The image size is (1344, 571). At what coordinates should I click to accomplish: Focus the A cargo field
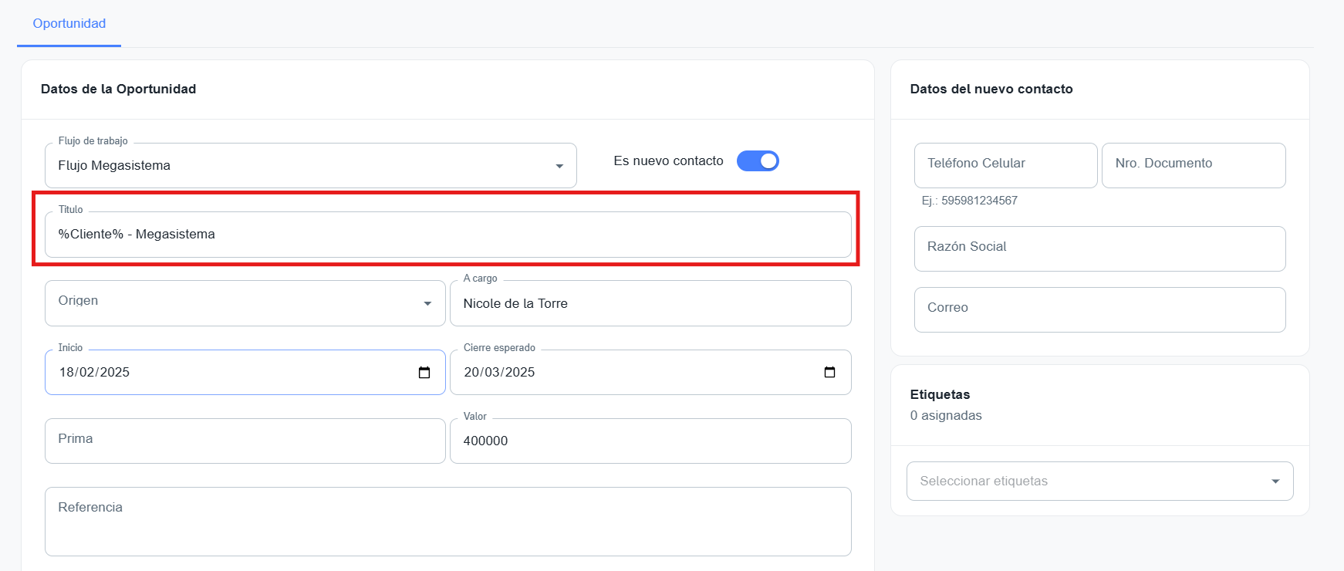(x=650, y=304)
